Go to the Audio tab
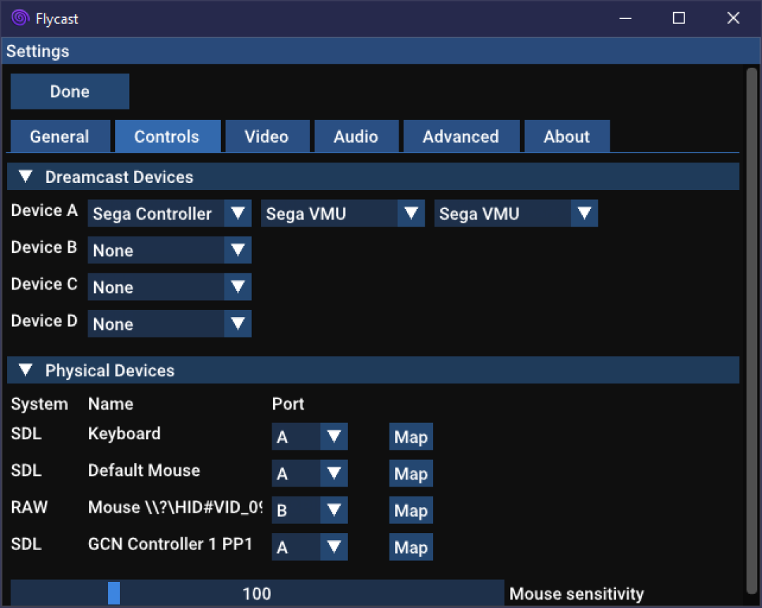Screen dimensions: 762x608 [x=356, y=137]
